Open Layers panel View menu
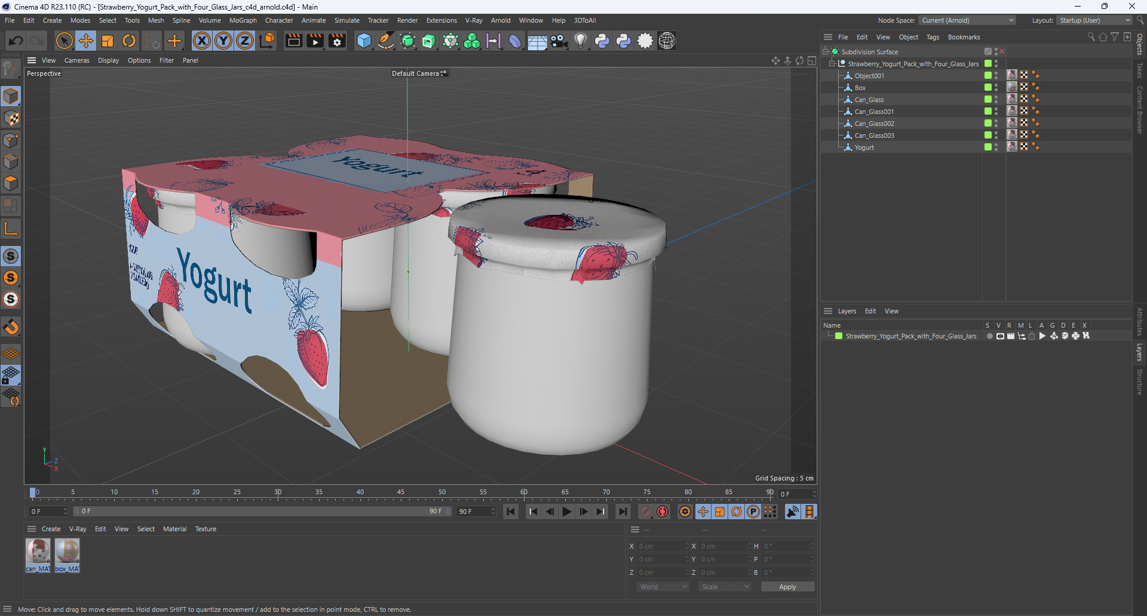 pyautogui.click(x=891, y=311)
